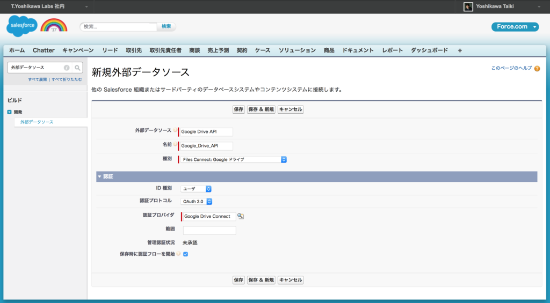This screenshot has height=303, width=550.
Task: Click the sidebar search magnifier icon
Action: (77, 68)
